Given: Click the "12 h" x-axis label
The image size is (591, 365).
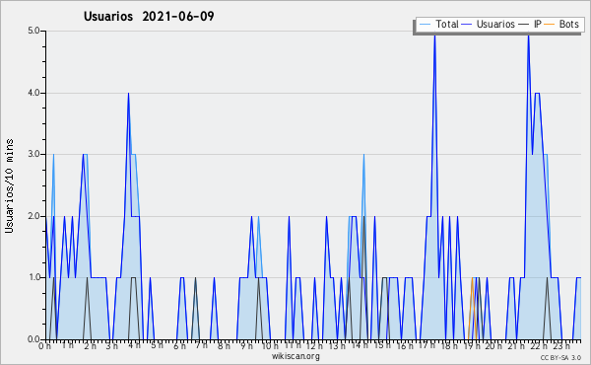Looking at the screenshot, I should click(x=314, y=345).
